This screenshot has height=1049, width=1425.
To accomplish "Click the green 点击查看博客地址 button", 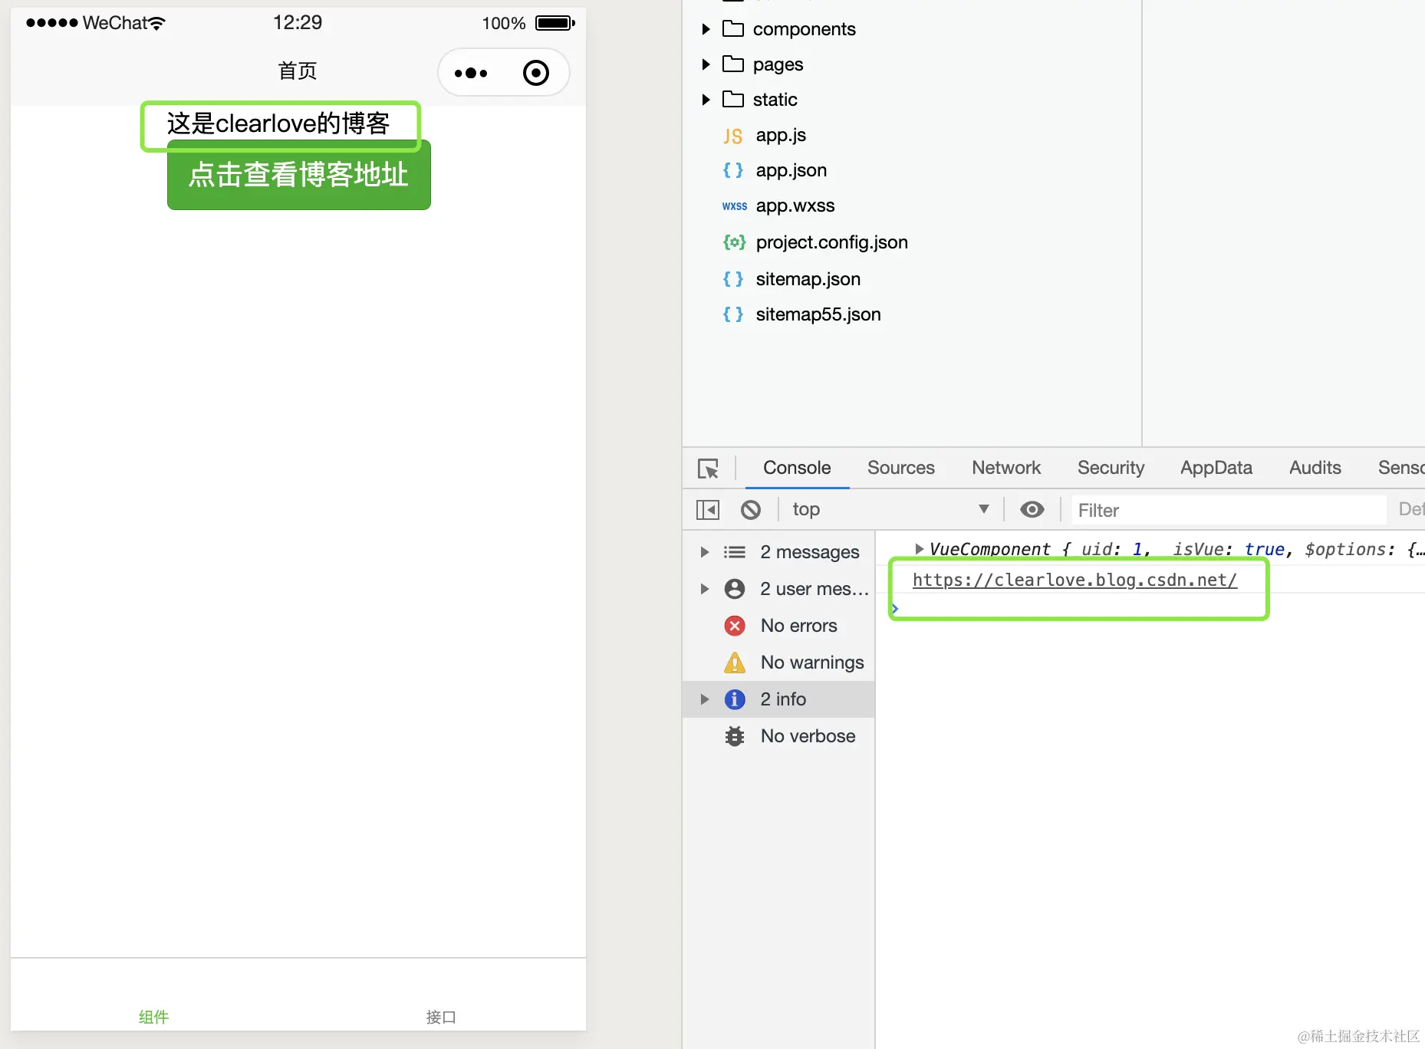I will tap(299, 175).
